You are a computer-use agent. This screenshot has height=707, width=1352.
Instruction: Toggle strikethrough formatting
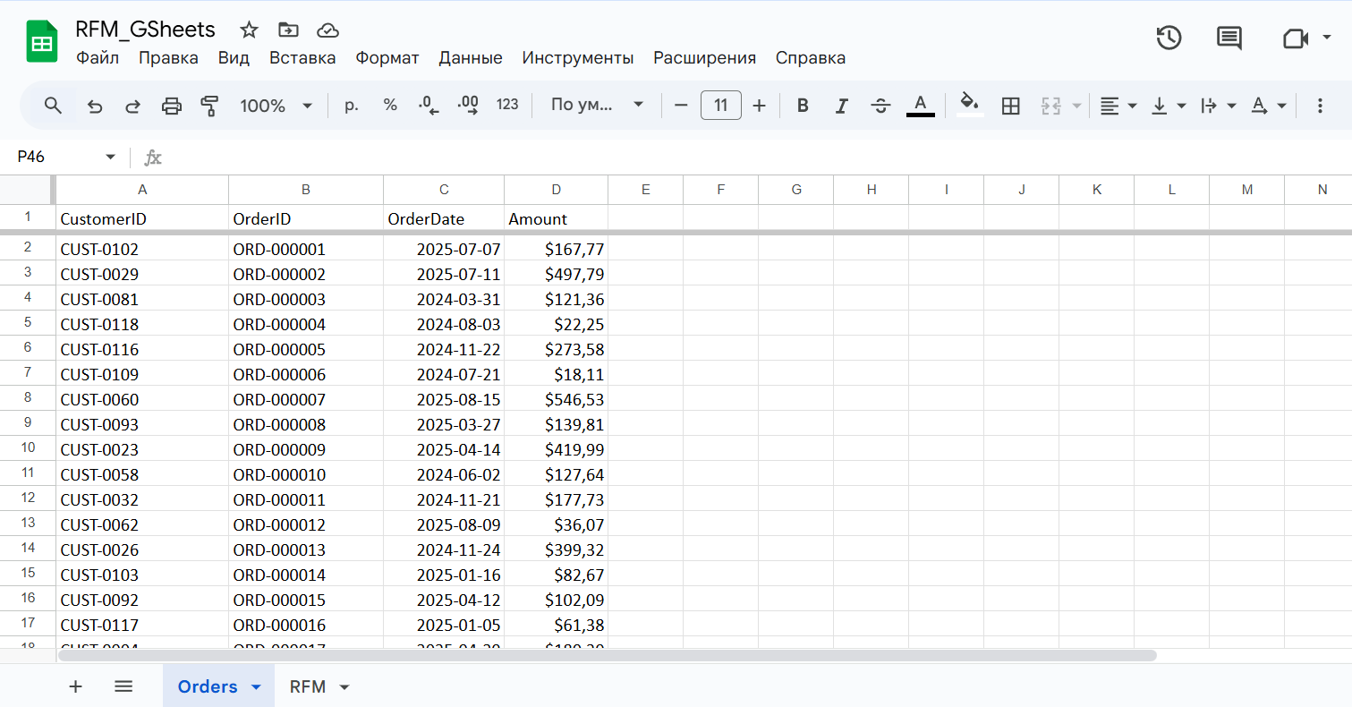(x=880, y=106)
